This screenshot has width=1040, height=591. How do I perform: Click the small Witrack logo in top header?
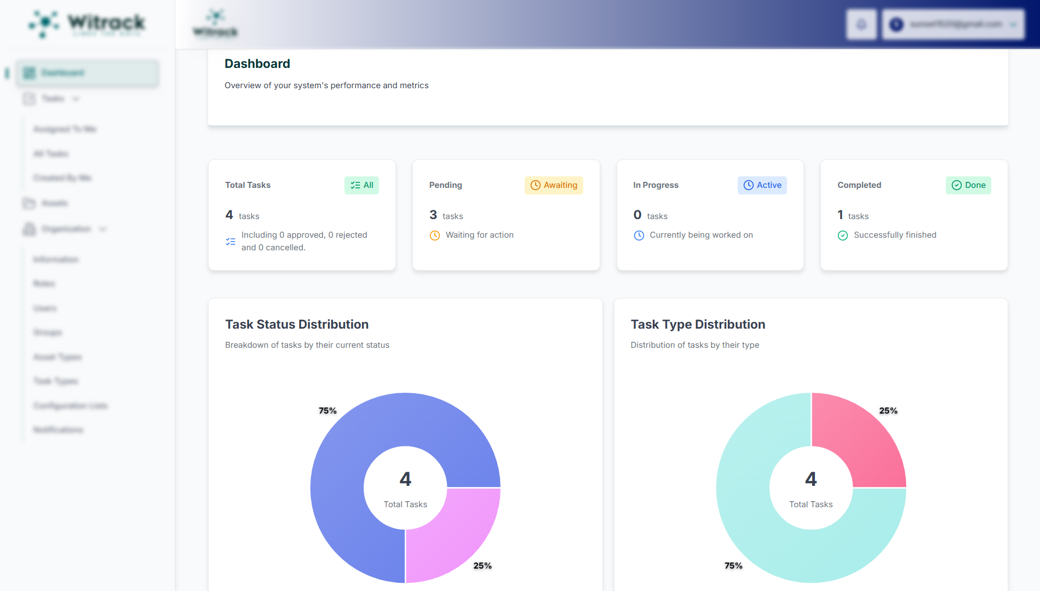click(x=215, y=24)
